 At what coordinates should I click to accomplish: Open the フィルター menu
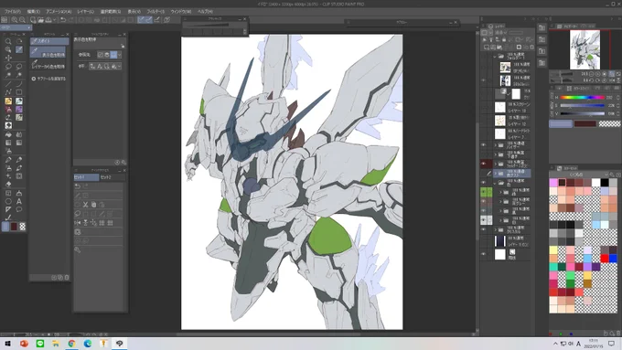(x=155, y=12)
